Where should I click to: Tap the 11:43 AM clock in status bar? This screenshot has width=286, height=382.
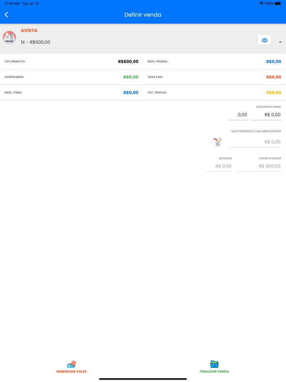pyautogui.click(x=12, y=3)
